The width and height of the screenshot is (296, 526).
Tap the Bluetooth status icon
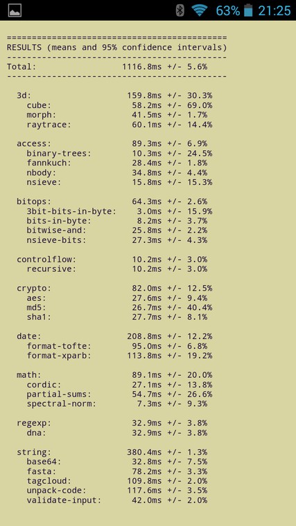[x=180, y=10]
